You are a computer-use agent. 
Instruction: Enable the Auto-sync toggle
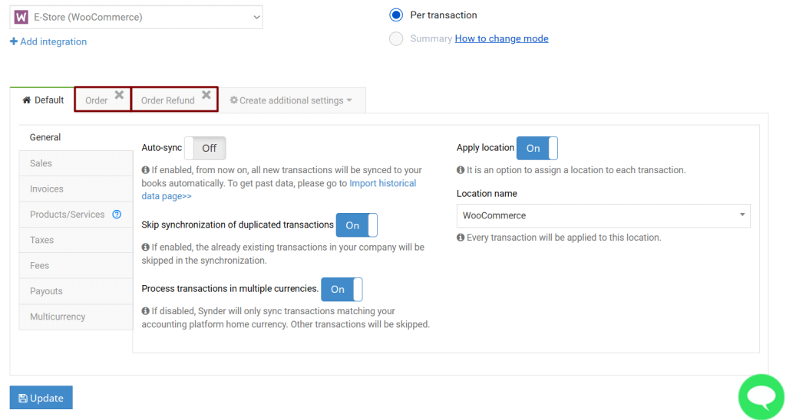(x=205, y=148)
